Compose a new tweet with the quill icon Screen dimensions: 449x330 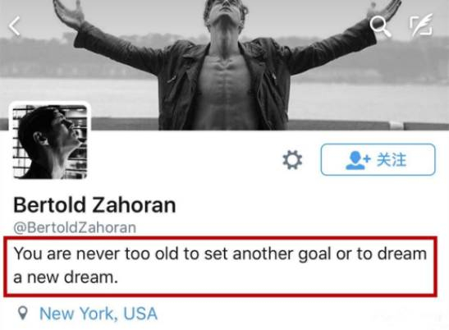(x=421, y=25)
